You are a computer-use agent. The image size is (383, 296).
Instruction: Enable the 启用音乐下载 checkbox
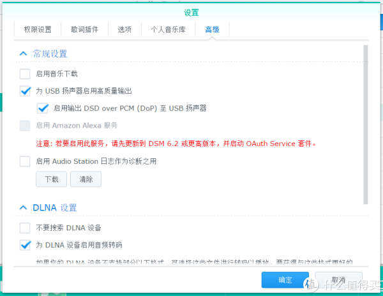(x=25, y=74)
